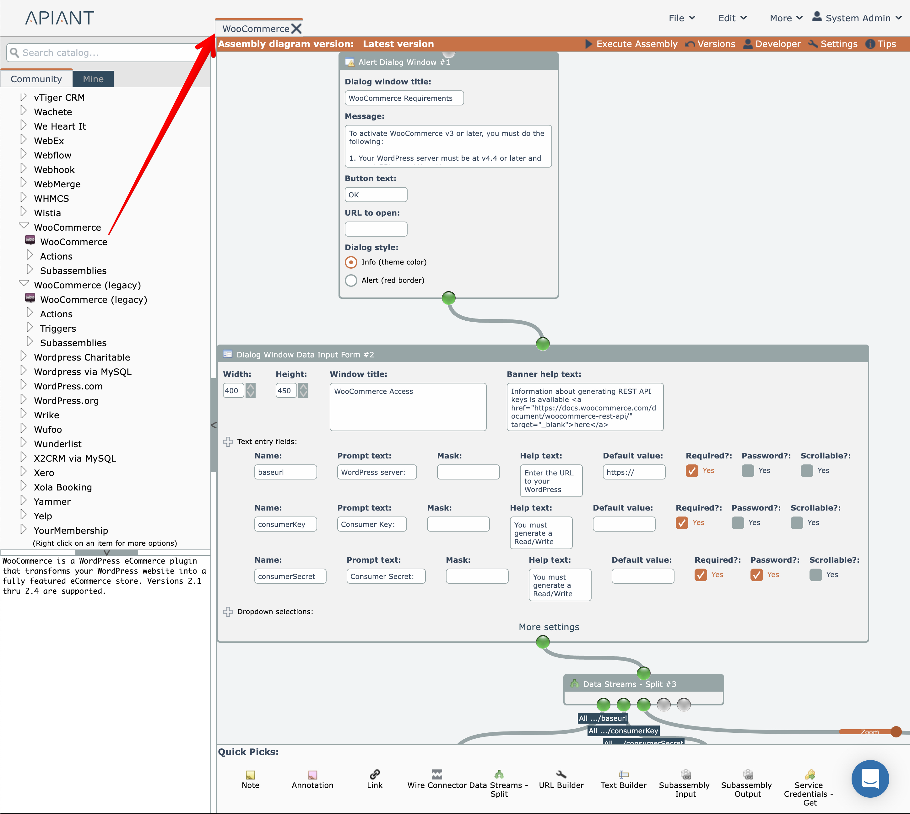The image size is (910, 814).
Task: Open the File dropdown menu
Action: point(681,18)
